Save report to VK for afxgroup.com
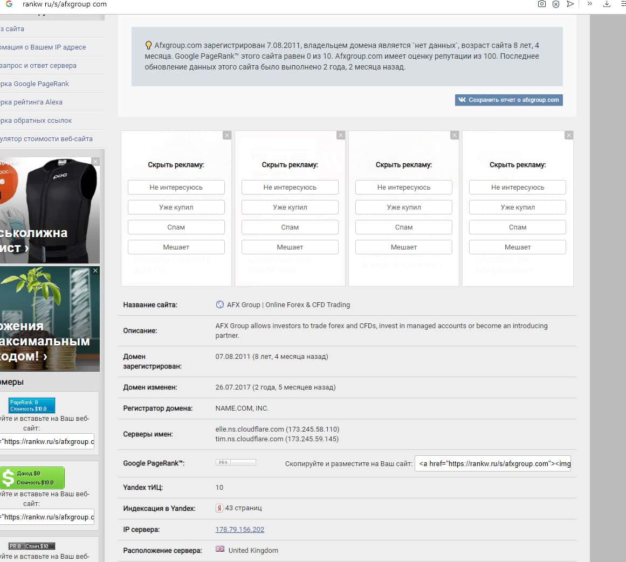Screen dimensions: 626x562 [508, 100]
